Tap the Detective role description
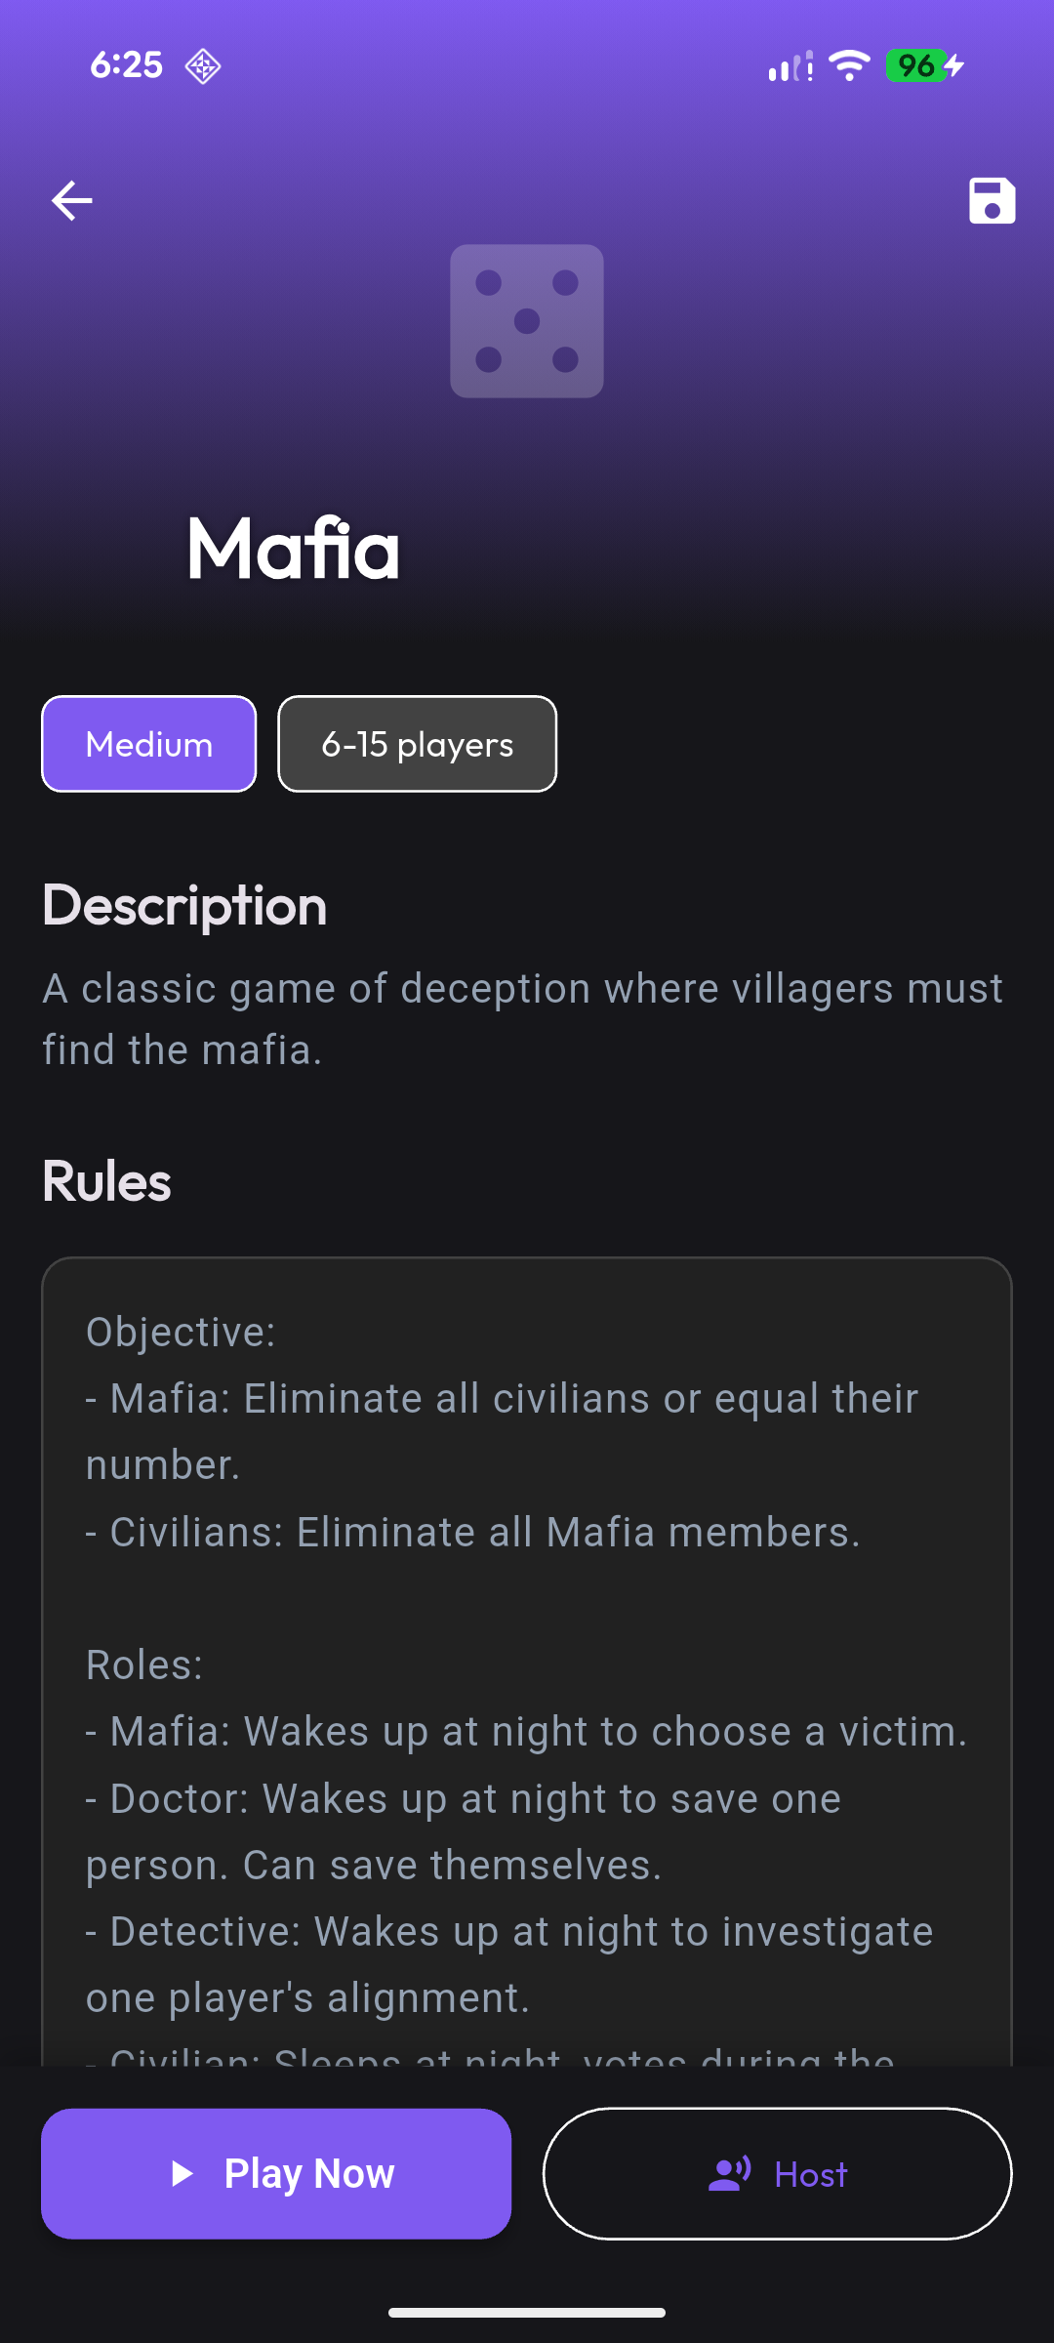The height and width of the screenshot is (2343, 1054). click(x=509, y=1964)
